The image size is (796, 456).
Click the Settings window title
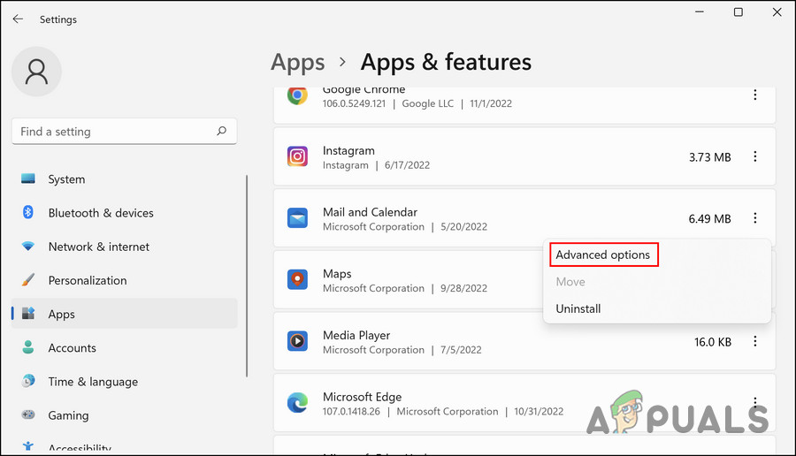click(58, 19)
